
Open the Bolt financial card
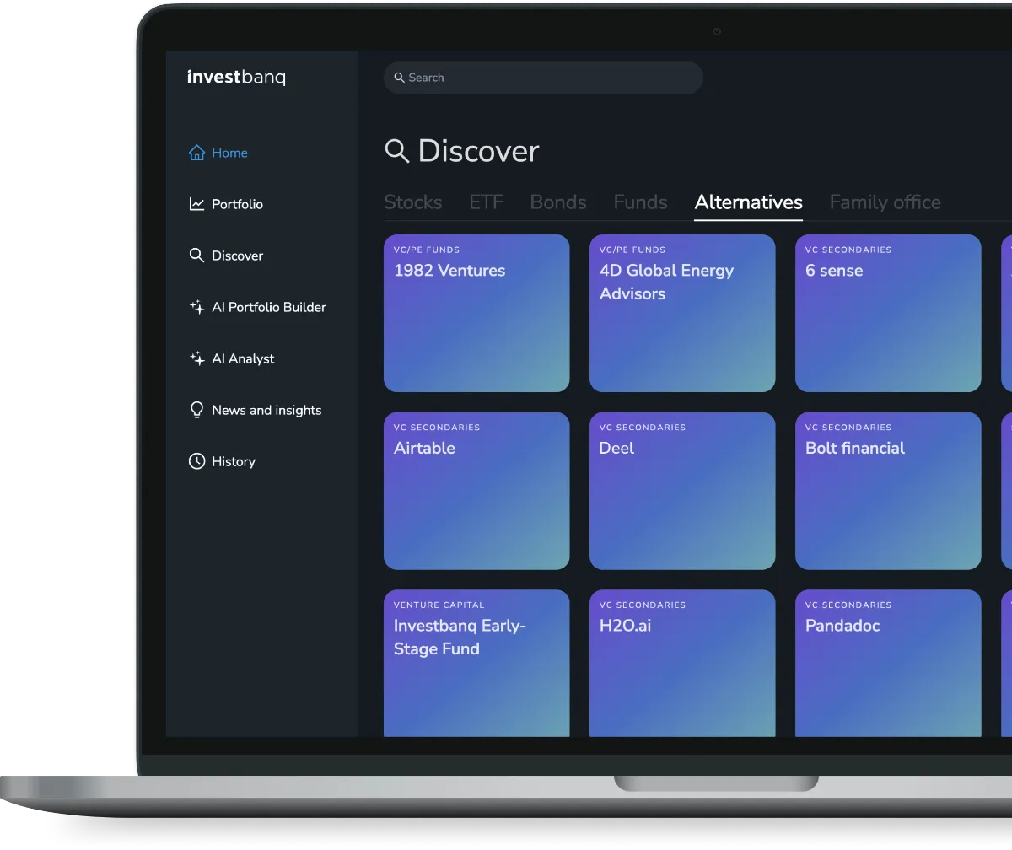[x=888, y=491]
